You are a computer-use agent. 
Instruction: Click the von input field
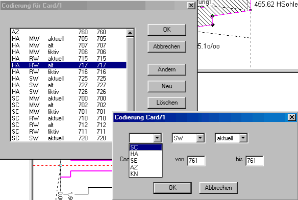pyautogui.click(x=196, y=161)
